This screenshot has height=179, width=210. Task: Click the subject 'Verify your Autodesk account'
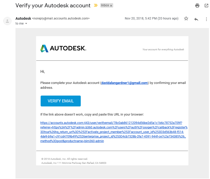pos(53,6)
